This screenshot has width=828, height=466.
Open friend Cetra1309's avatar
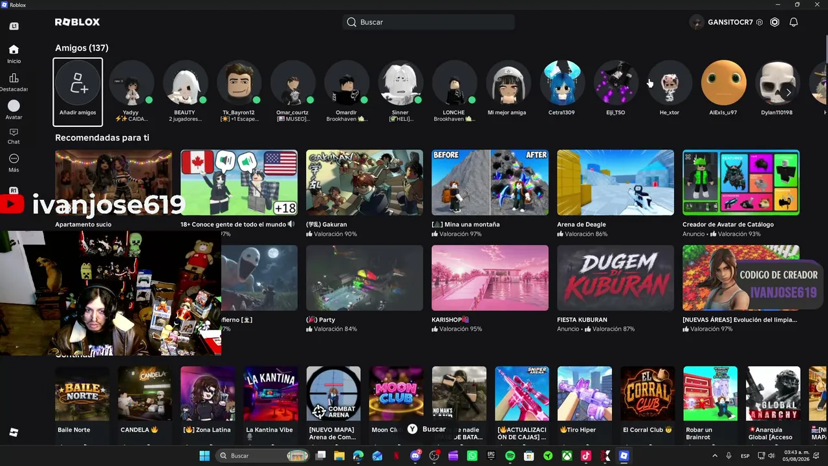(561, 83)
